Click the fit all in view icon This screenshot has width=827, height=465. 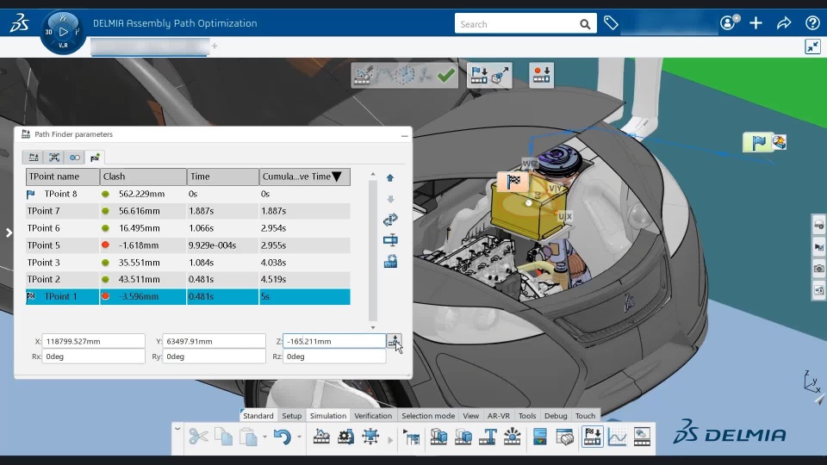(x=370, y=437)
